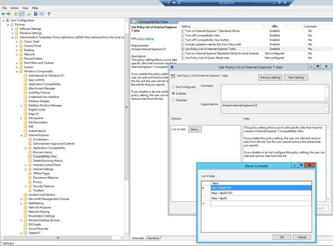Screen dimensions: 333x246
Task: Open the View menu
Action: tap(25, 8)
